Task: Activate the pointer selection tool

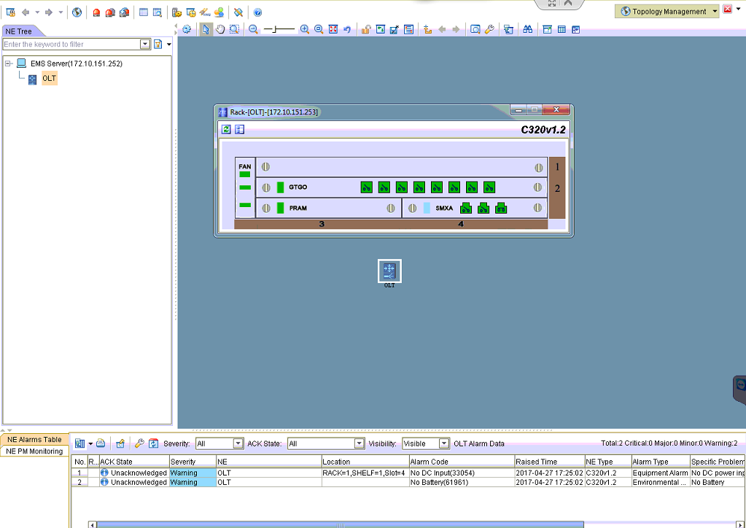Action: [x=206, y=29]
